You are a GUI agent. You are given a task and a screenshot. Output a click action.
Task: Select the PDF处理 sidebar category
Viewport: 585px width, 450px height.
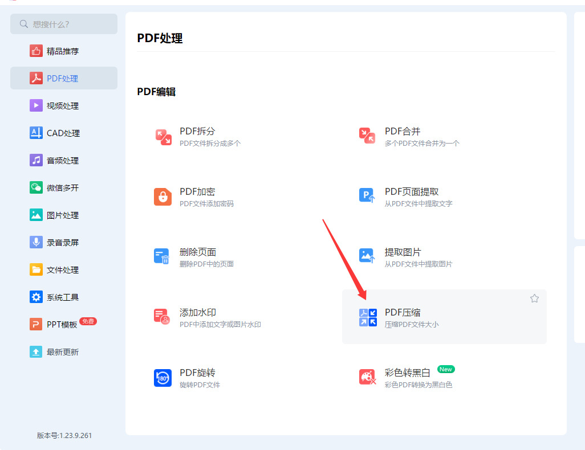64,78
